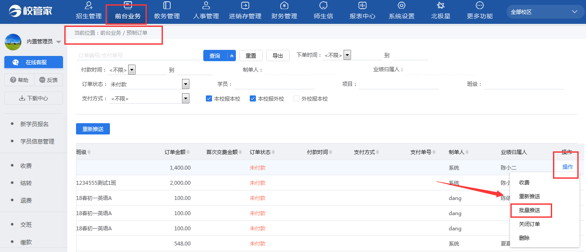The height and width of the screenshot is (252, 586).
Task: Choose 删除 from the action menu
Action: 524,238
